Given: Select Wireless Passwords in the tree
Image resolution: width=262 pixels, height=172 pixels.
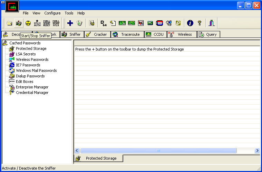Looking at the screenshot, I should click(32, 60).
